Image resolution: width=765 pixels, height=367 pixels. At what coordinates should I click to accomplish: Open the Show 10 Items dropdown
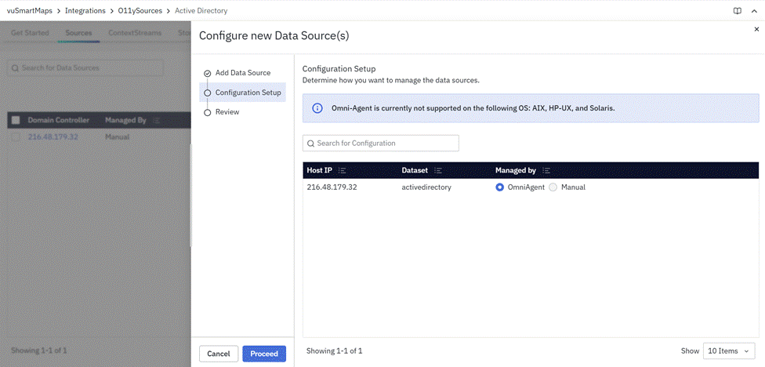pyautogui.click(x=729, y=351)
